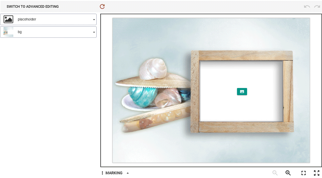Click the three-dot icon beside Marking
This screenshot has width=322, height=178.
[x=102, y=173]
